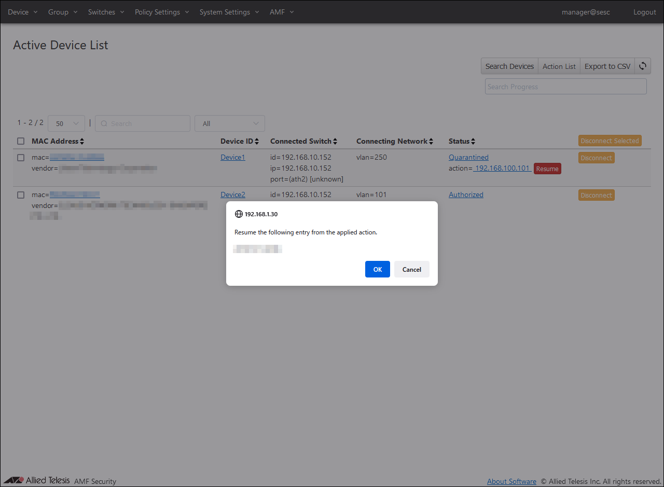Sort by Connected Switch column arrows

335,142
